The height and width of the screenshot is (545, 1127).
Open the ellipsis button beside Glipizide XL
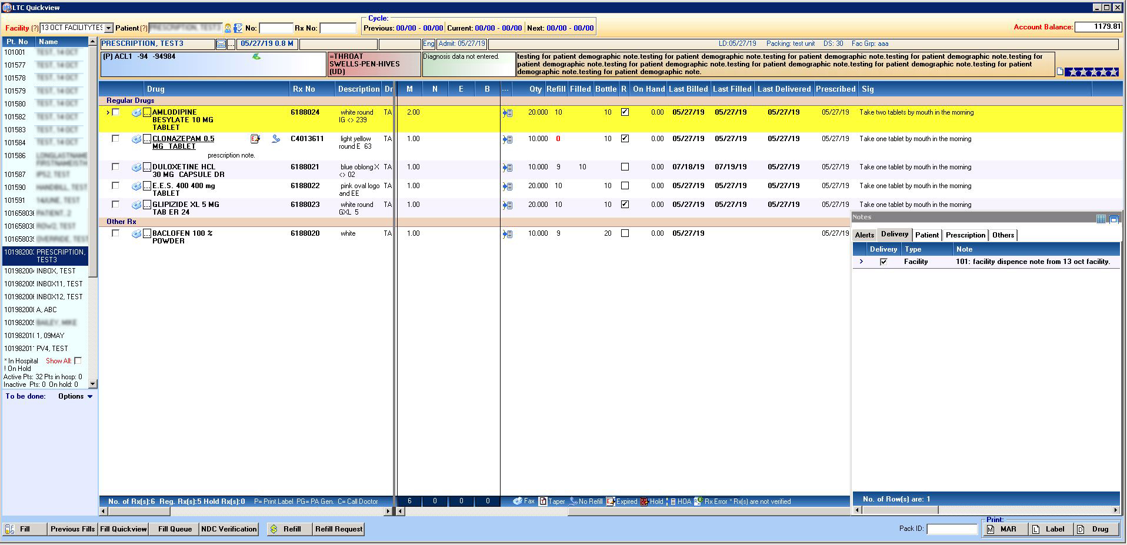147,205
